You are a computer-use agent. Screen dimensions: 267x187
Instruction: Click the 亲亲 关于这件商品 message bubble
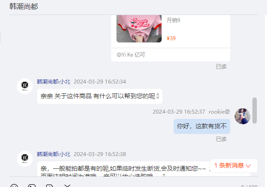100,96
